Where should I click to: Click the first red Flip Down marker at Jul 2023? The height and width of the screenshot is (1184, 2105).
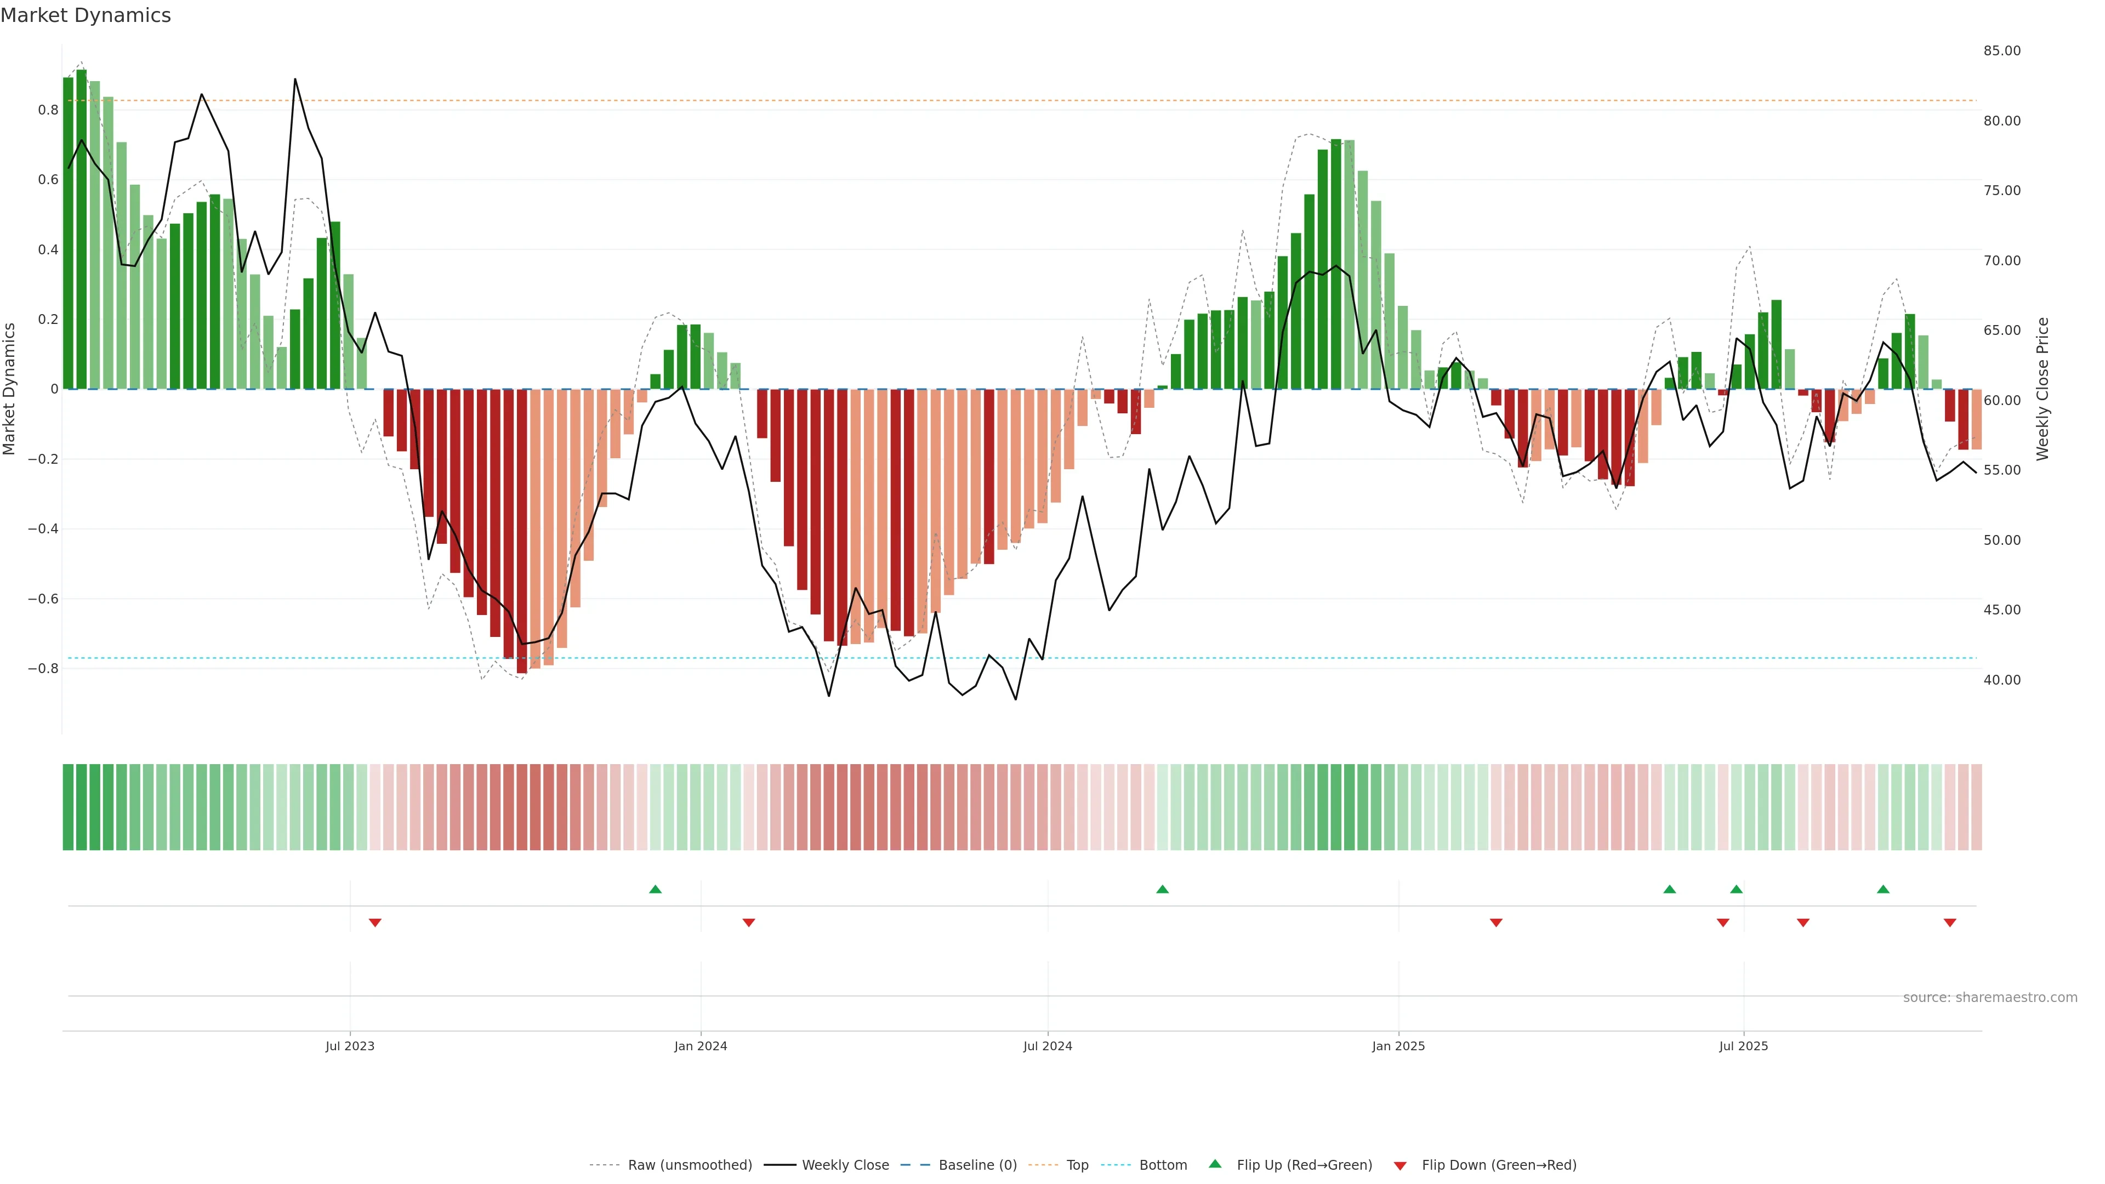(375, 923)
